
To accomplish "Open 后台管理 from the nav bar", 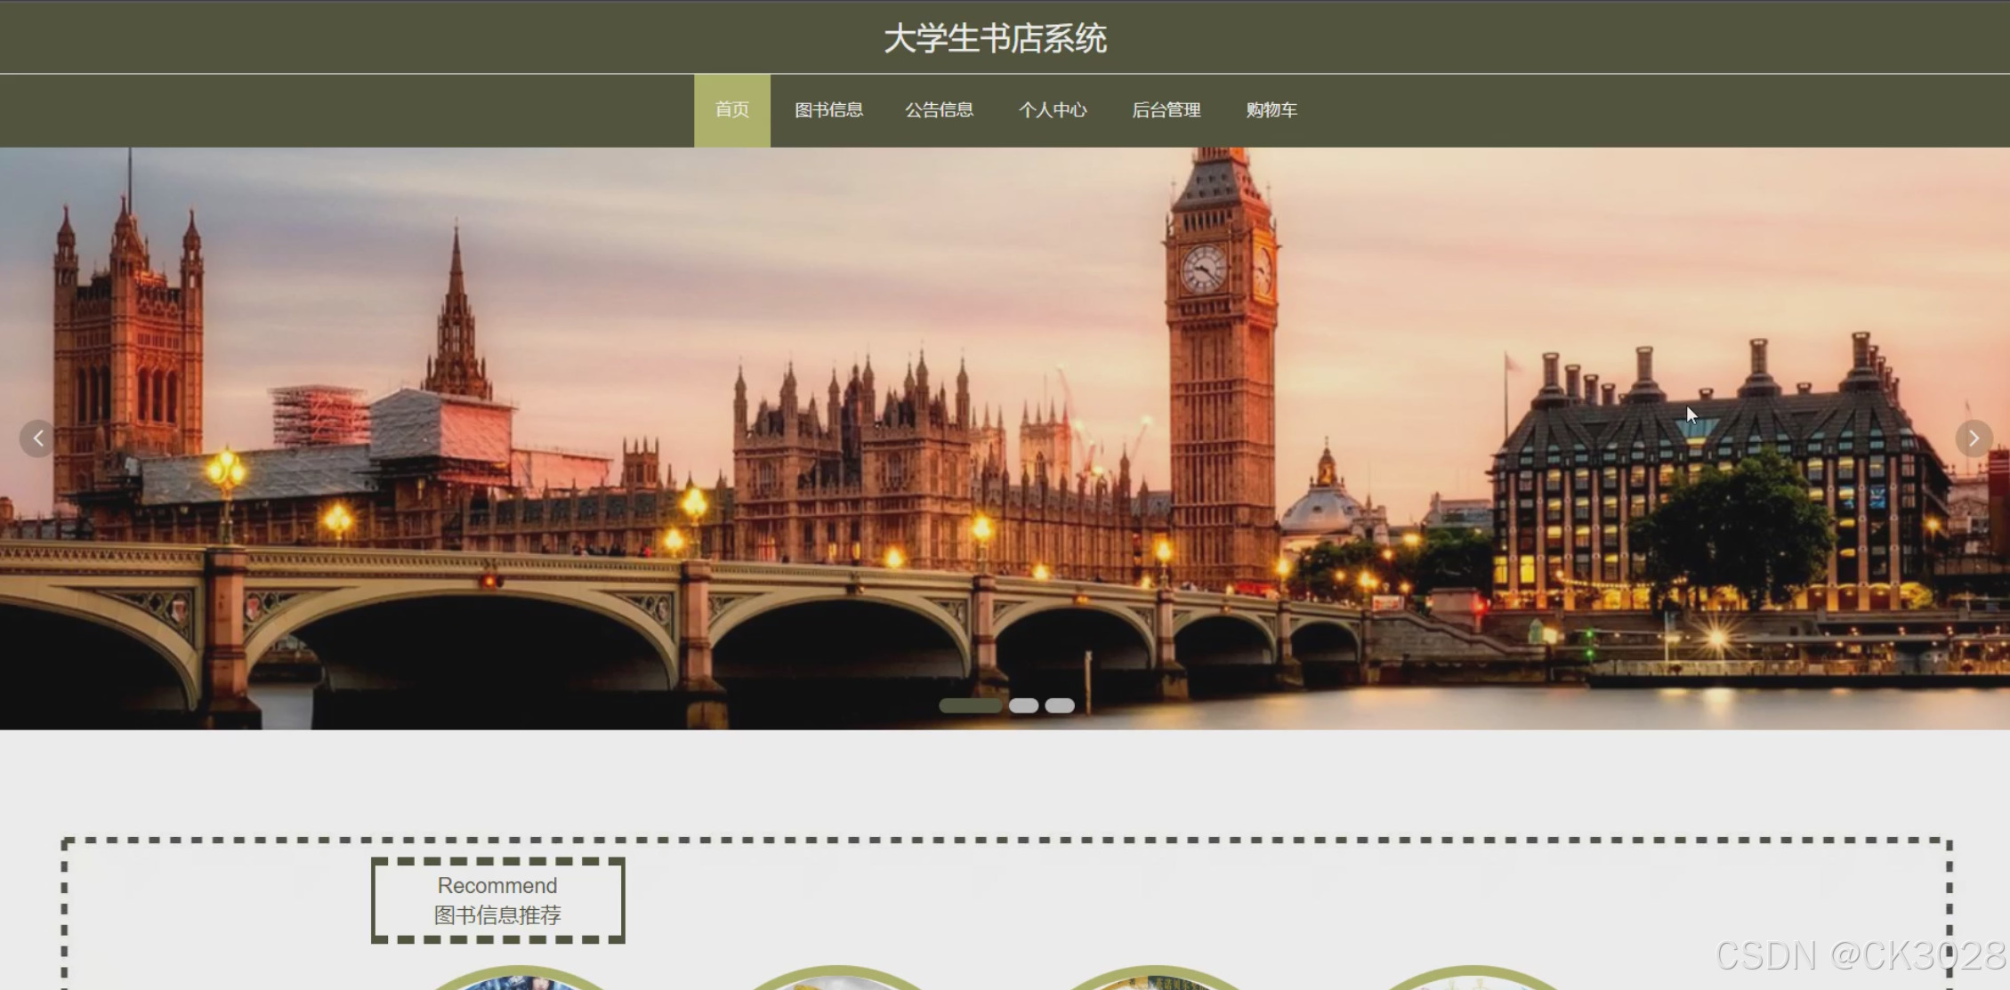I will [1166, 110].
